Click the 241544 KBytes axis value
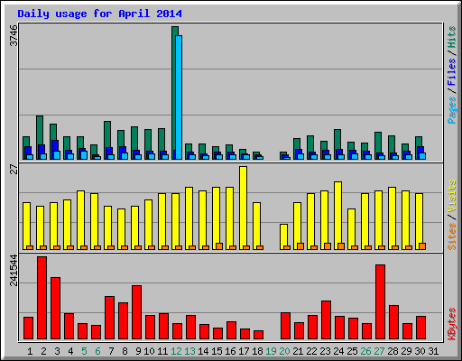The height and width of the screenshot is (361, 462). click(14, 270)
